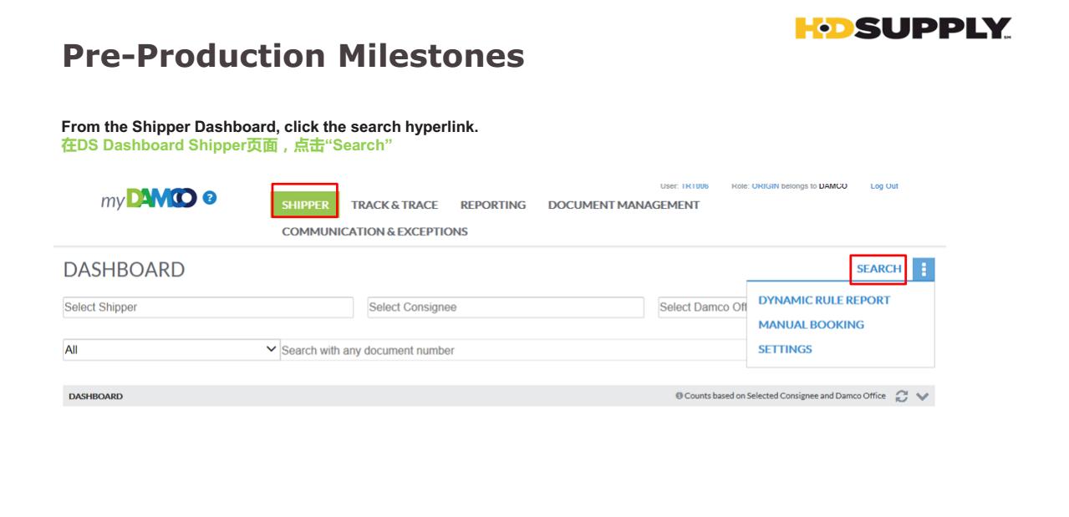Viewport: 1069px width, 517px height.
Task: Open COMMUNICATION & EXCEPTIONS tab
Action: 374,231
